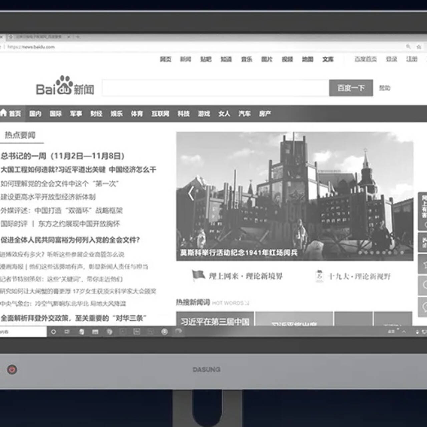The height and width of the screenshot is (427, 427).
Task: Go to 百度首页
Action: point(366,59)
